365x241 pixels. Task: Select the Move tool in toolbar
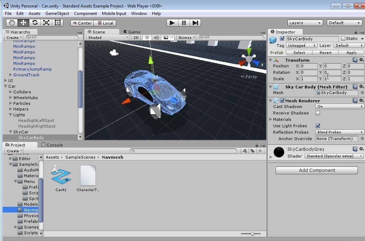[x=23, y=23]
